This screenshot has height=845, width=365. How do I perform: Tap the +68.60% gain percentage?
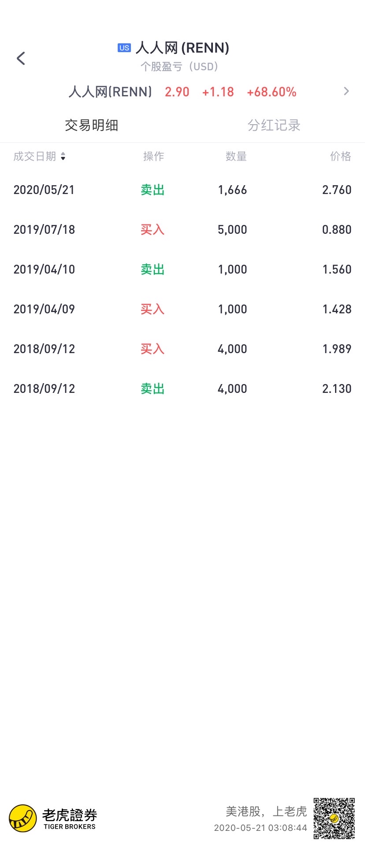[x=272, y=92]
